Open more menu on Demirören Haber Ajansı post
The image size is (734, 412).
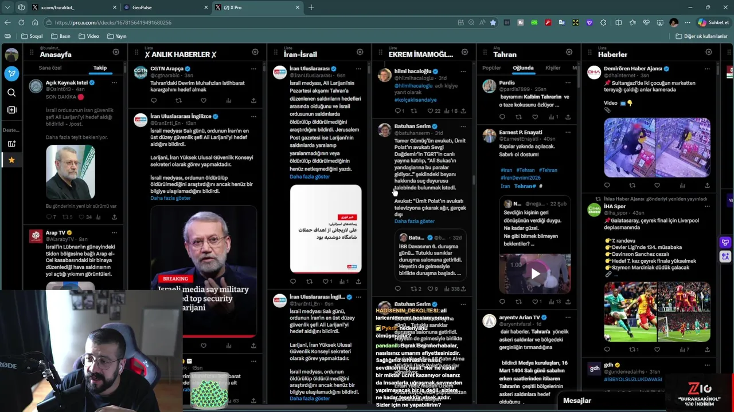707,69
